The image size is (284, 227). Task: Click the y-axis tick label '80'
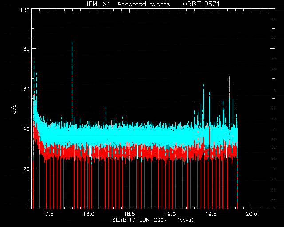click(27, 49)
